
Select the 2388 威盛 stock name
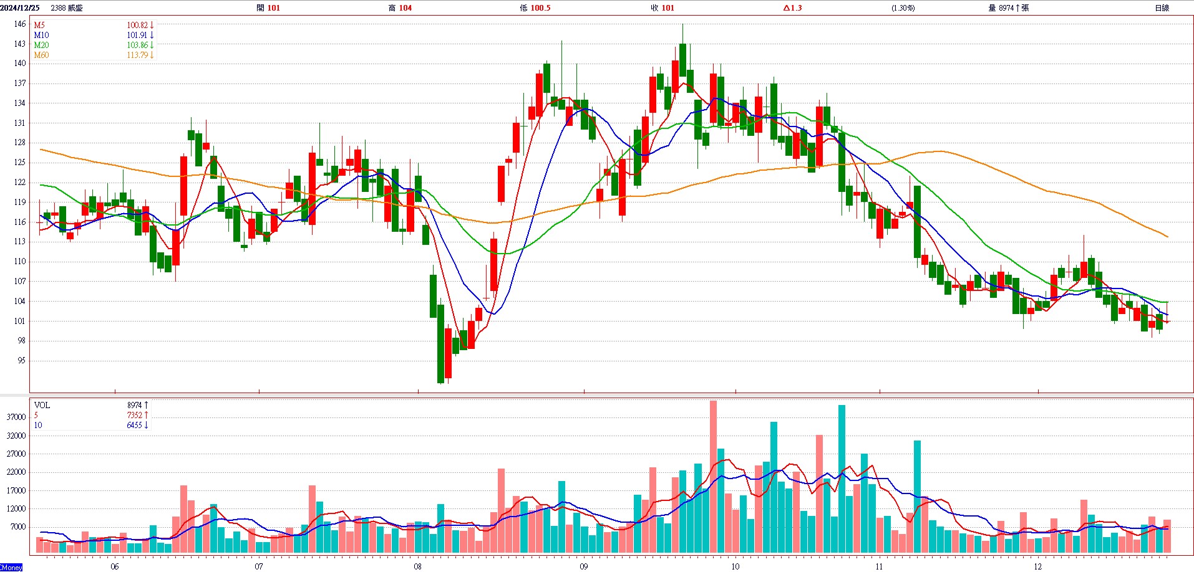pos(67,8)
